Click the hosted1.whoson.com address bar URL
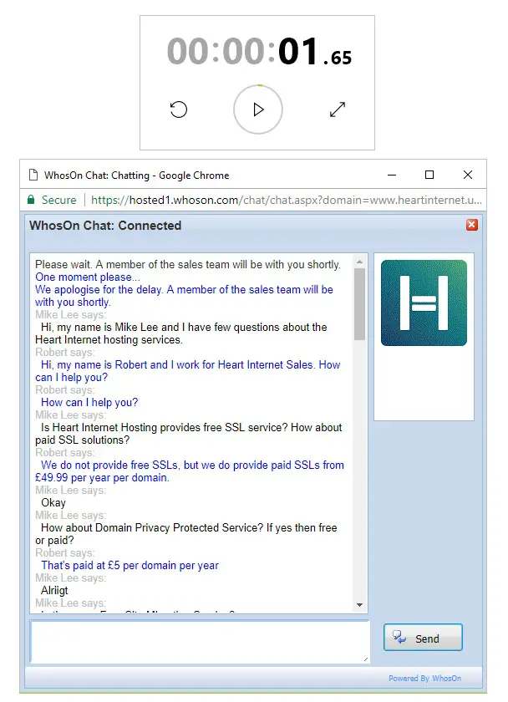 [287, 200]
